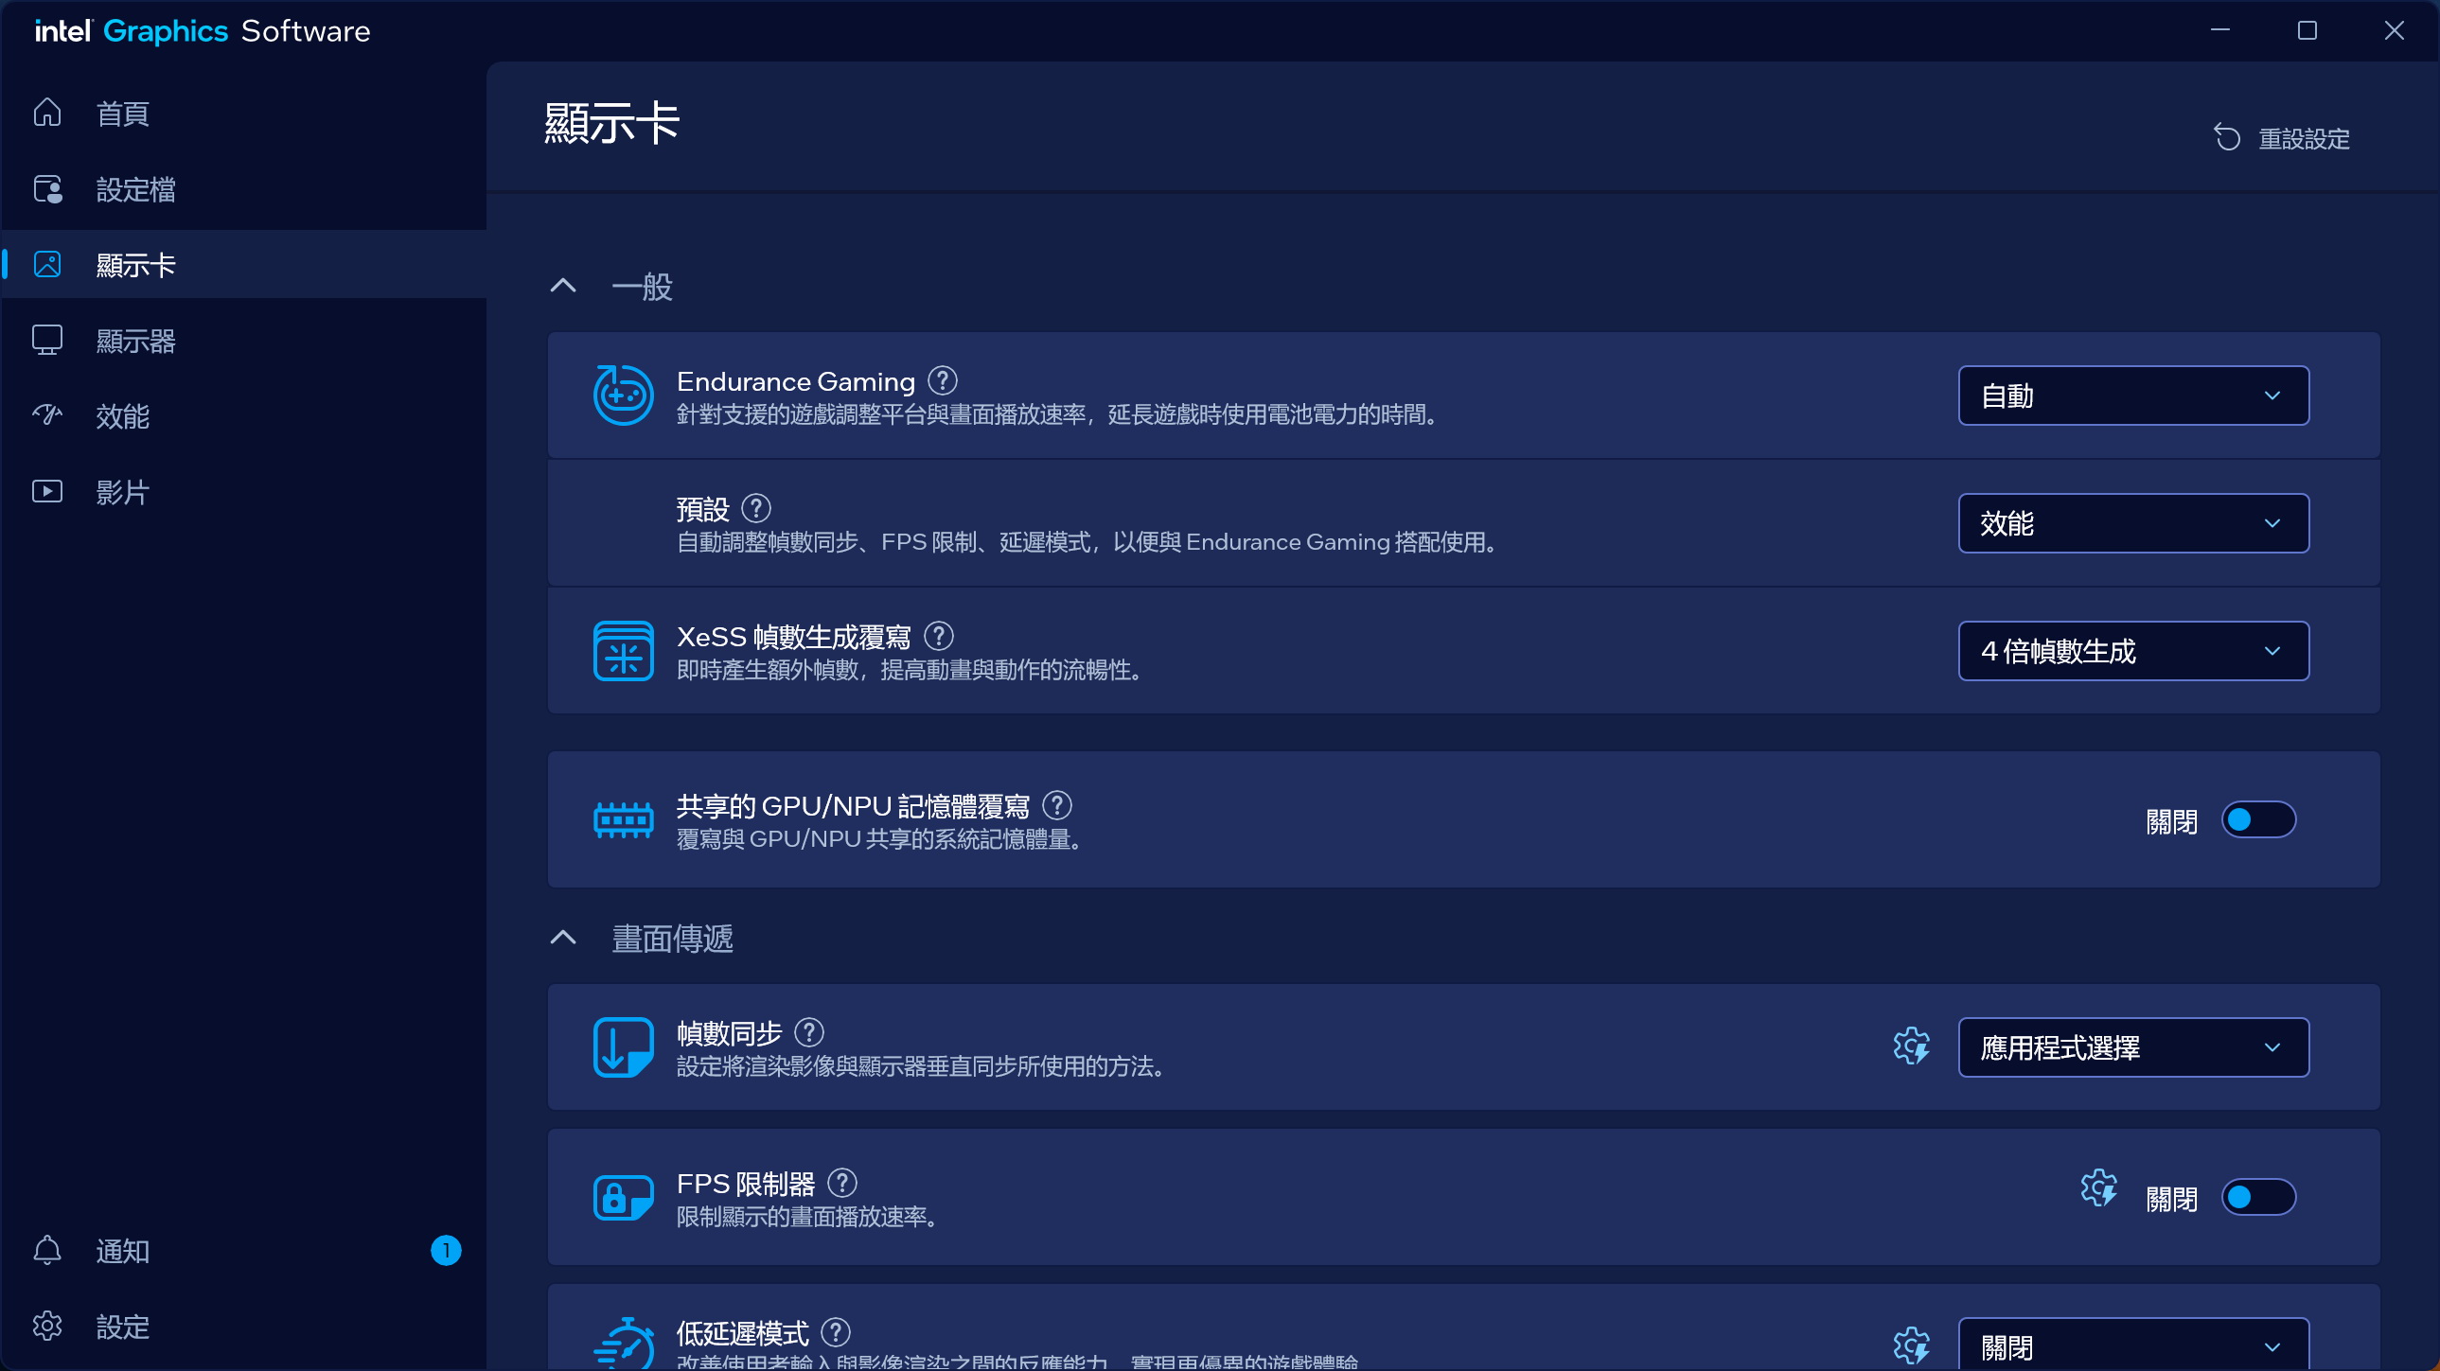
Task: Click the 重設設定 reset button
Action: point(2283,139)
